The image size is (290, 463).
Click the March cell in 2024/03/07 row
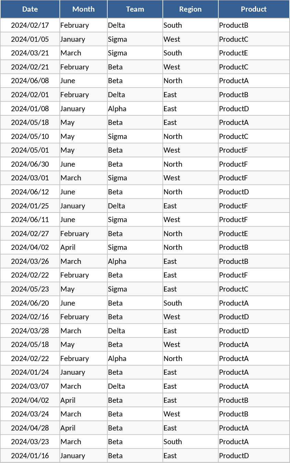pyautogui.click(x=71, y=386)
